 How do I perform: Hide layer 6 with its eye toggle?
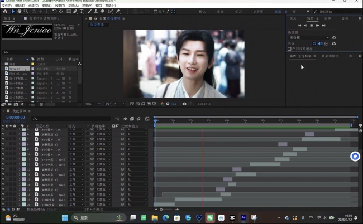pos(3,134)
